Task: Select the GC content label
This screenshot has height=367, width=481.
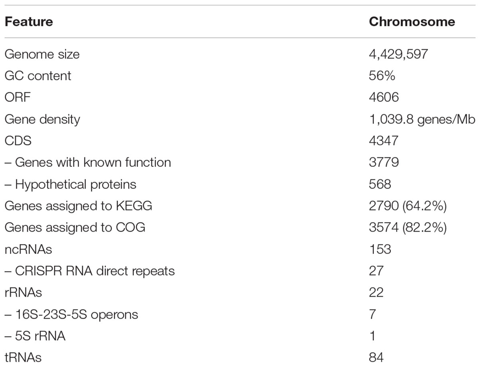Action: click(38, 76)
